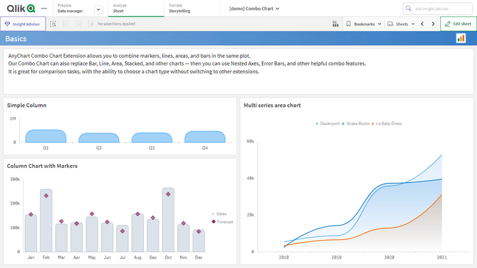Toggle Snake Boots series in legend

click(357, 123)
